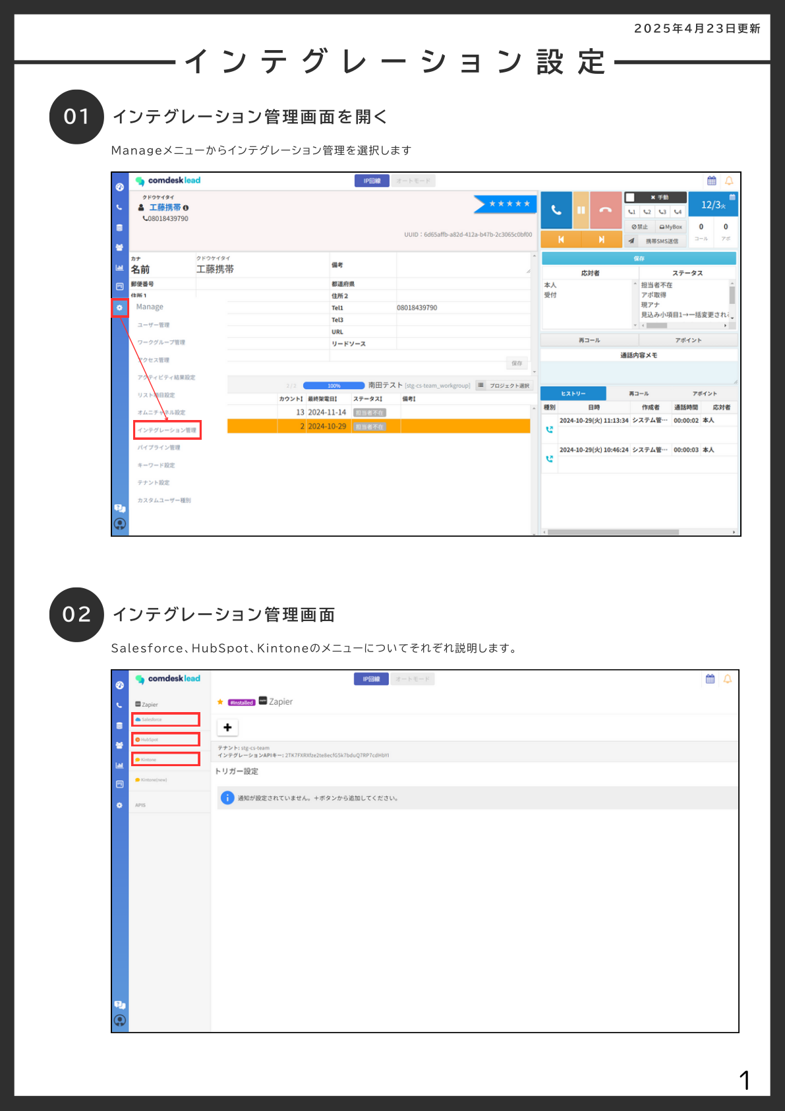Choose キーワード設定 from Manage menu
Screen dimensions: 785x1111
coord(156,465)
